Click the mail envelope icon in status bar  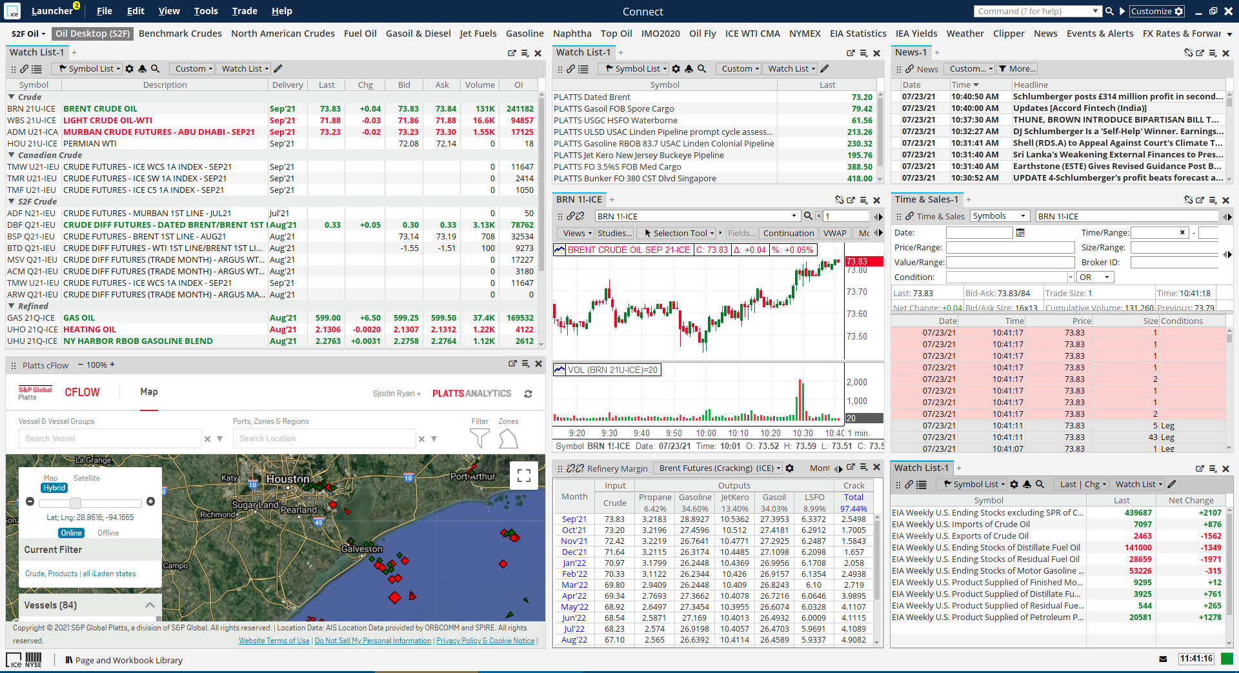click(x=1163, y=659)
